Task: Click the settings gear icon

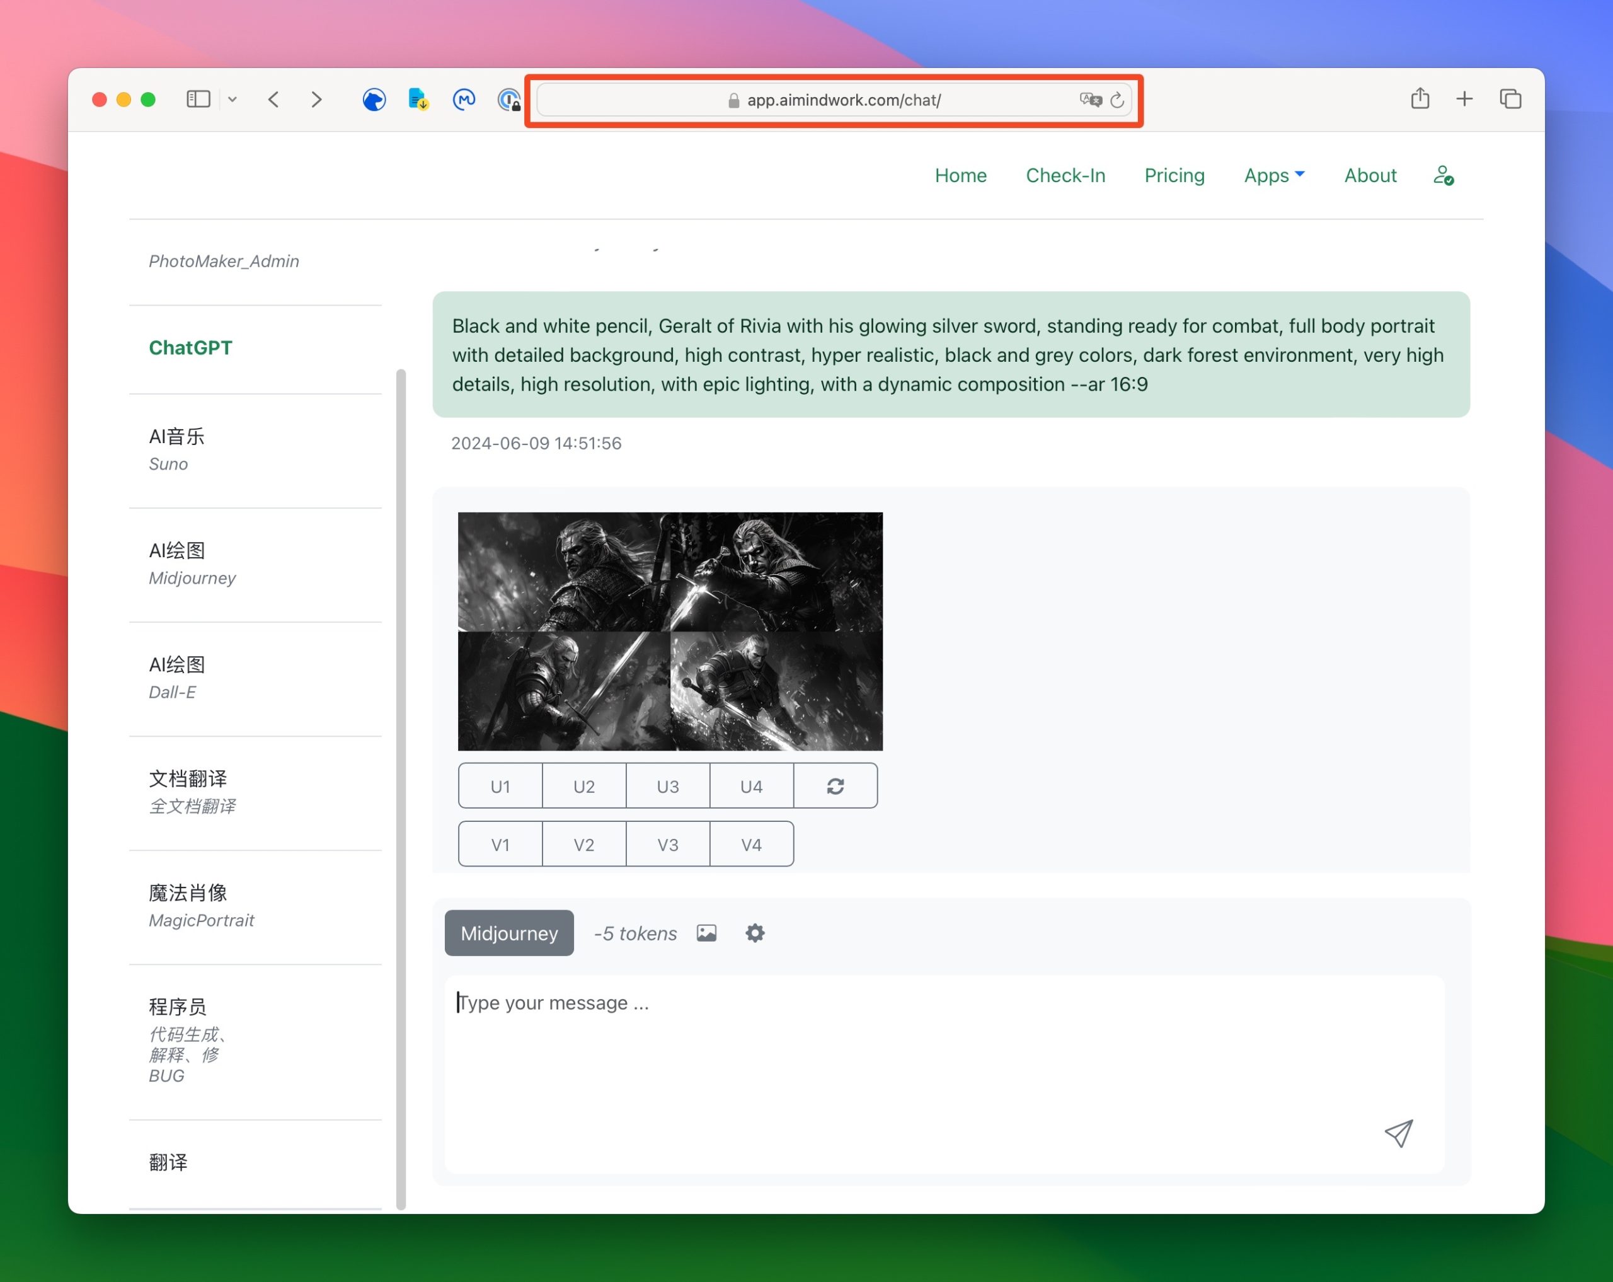Action: tap(754, 932)
